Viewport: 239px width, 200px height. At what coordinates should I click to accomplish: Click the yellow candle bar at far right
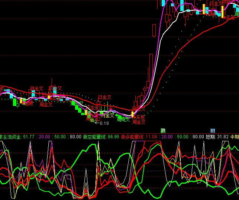pyautogui.click(x=223, y=12)
